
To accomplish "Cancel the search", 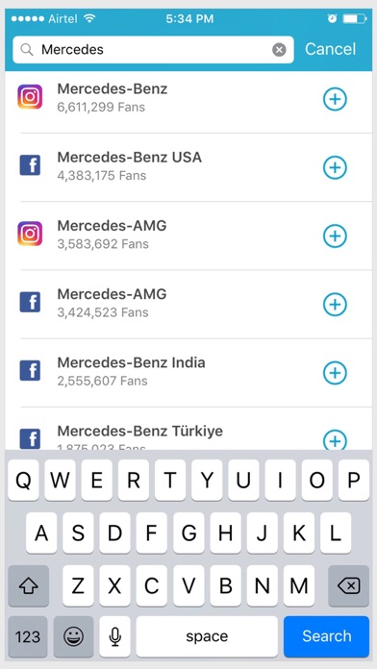I will click(x=330, y=49).
